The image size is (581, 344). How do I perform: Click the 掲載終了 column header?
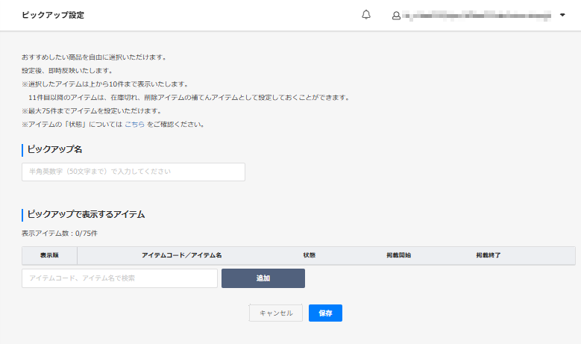tap(489, 255)
